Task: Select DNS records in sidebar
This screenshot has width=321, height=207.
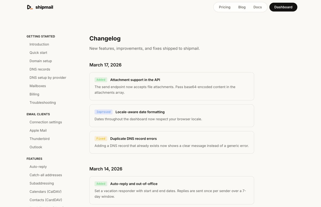Action: tap(40, 69)
